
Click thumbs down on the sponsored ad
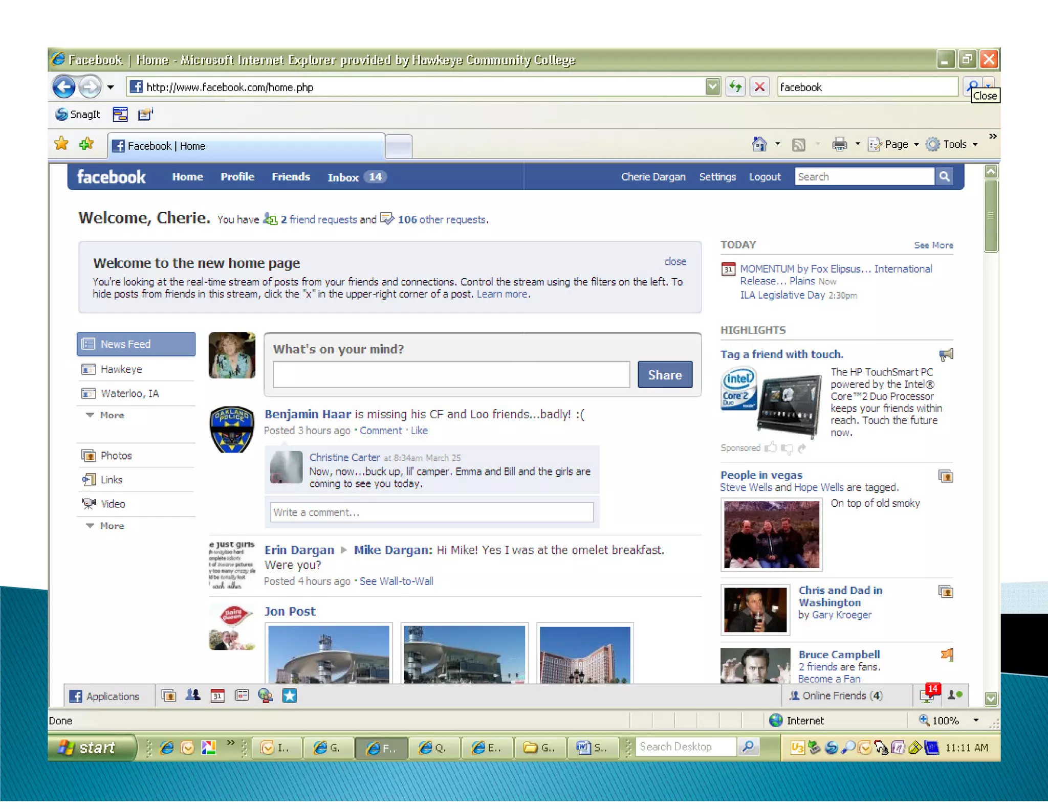[x=787, y=448]
